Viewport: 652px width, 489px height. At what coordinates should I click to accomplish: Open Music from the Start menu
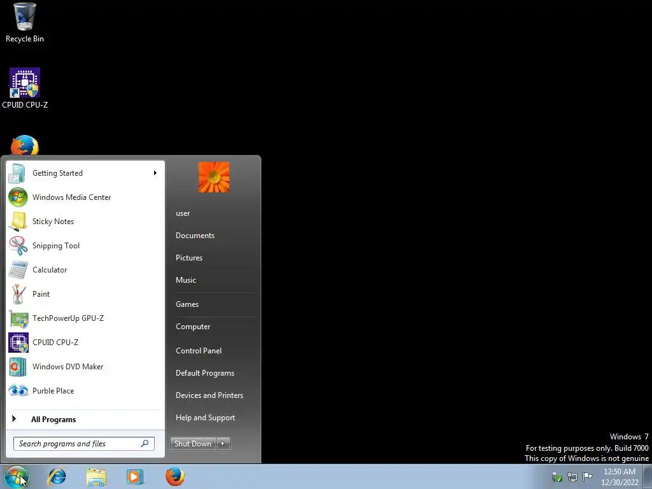coord(185,280)
